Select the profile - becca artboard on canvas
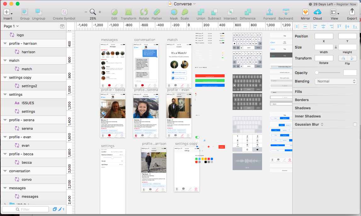The height and width of the screenshot is (216, 361). (x=112, y=115)
